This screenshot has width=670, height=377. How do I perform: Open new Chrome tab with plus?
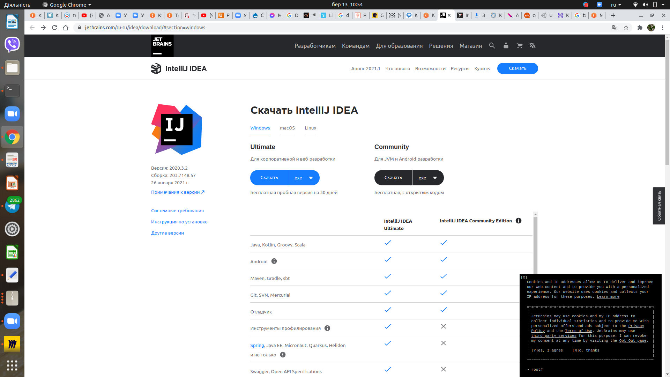click(613, 15)
